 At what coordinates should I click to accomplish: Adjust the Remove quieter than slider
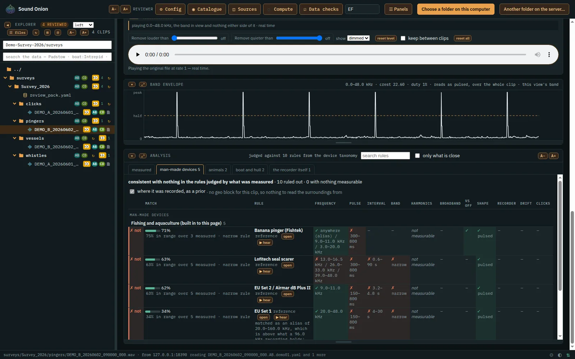click(299, 38)
